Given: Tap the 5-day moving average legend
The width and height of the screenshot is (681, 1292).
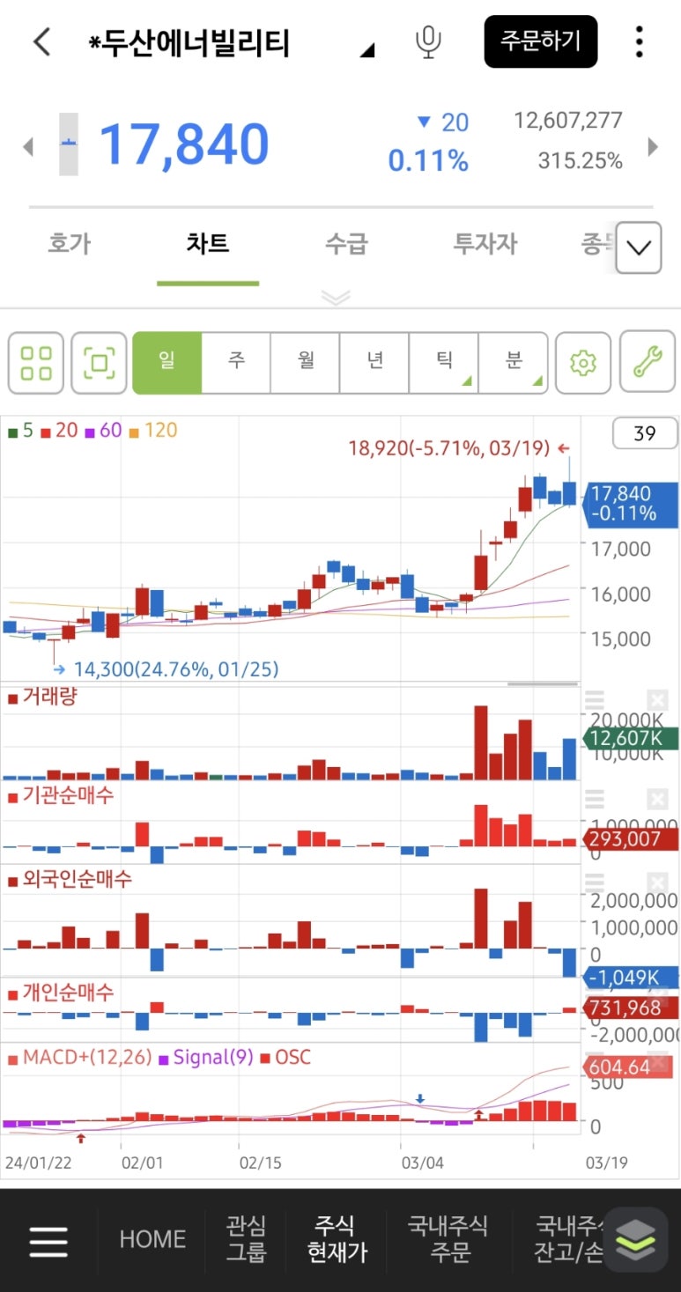Looking at the screenshot, I should click(x=20, y=431).
